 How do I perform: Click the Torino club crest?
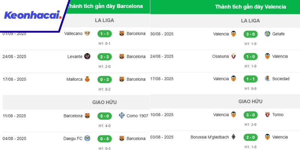click(267, 115)
